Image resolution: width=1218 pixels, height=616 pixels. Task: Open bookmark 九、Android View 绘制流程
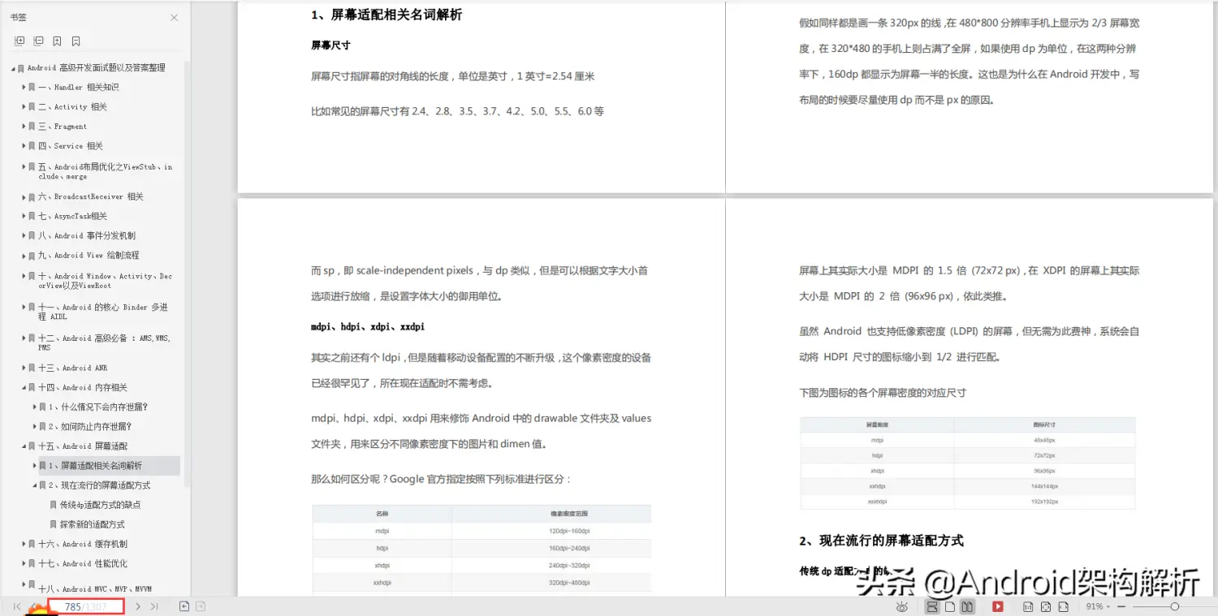click(89, 255)
